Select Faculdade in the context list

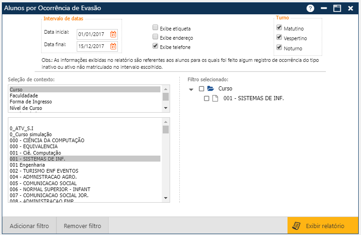[24, 96]
